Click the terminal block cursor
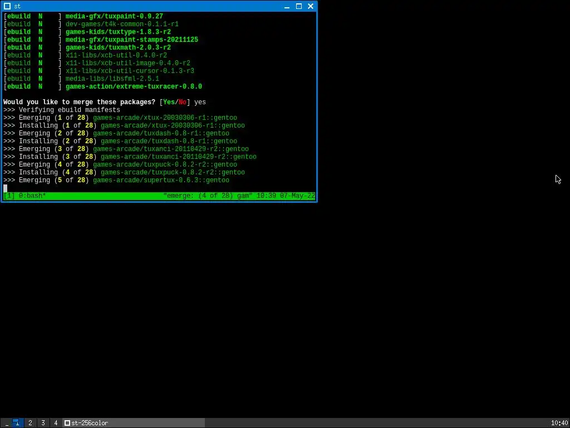 click(5, 188)
